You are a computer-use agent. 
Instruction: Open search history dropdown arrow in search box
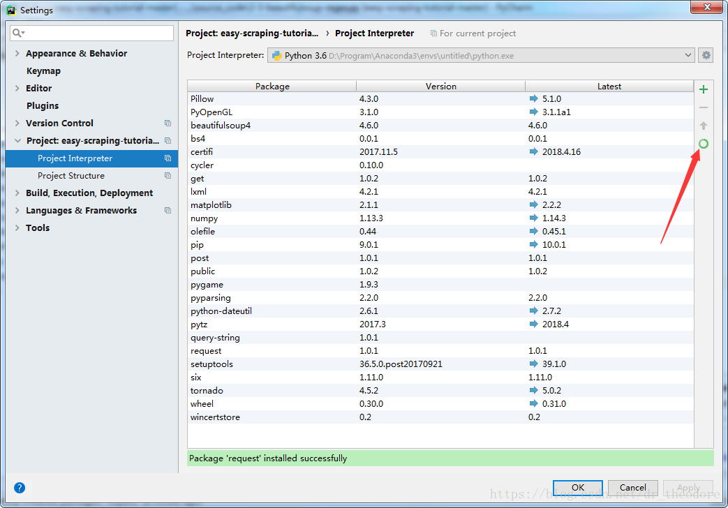23,33
